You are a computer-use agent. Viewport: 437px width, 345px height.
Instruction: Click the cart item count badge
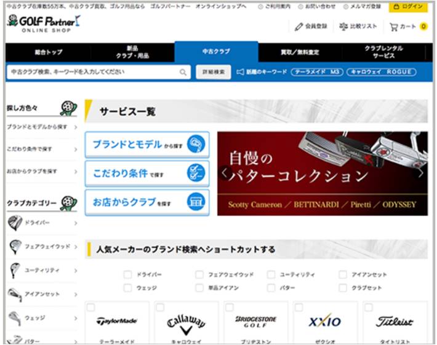click(x=423, y=26)
